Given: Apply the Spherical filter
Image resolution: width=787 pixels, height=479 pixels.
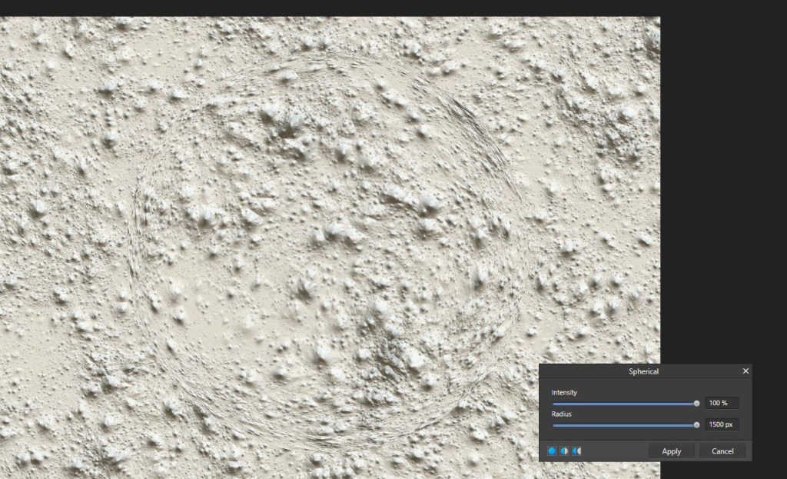Looking at the screenshot, I should (671, 451).
